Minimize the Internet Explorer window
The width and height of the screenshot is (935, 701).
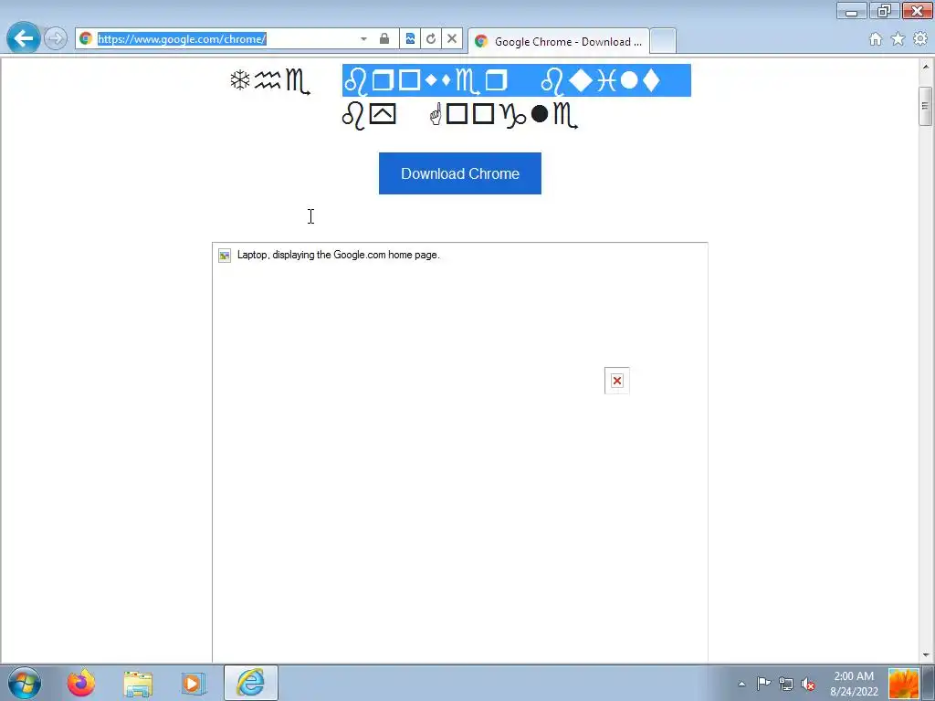pyautogui.click(x=852, y=11)
